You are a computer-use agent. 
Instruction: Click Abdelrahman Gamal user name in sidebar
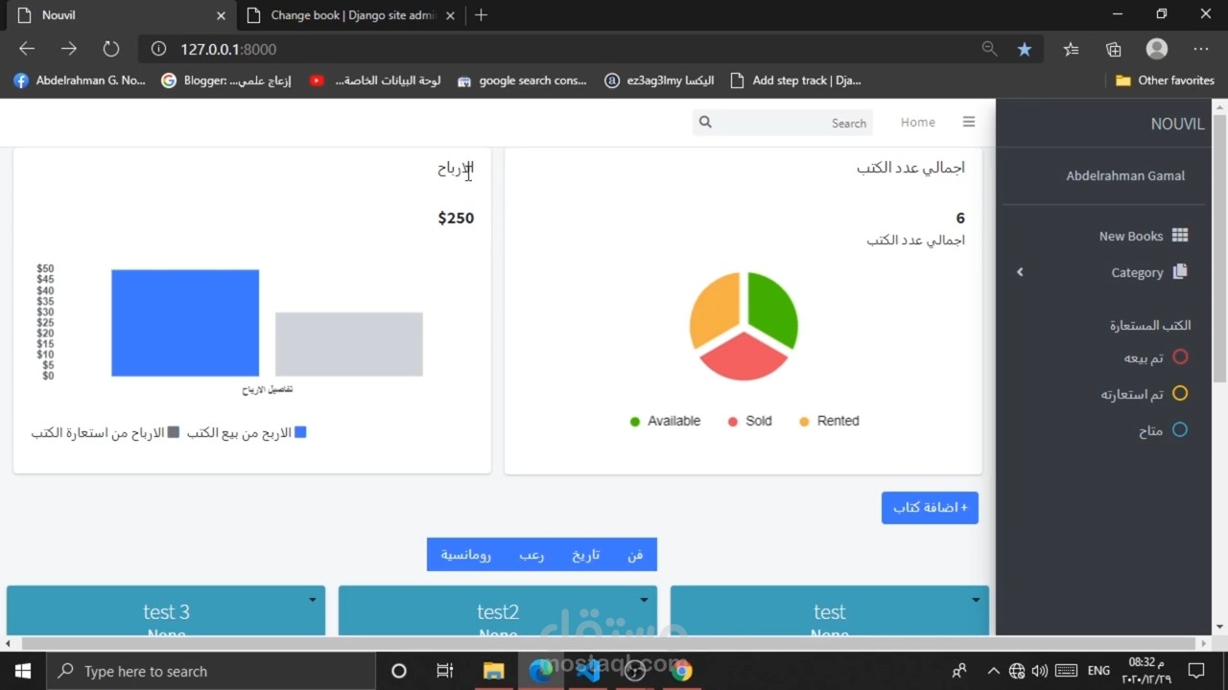click(1125, 175)
